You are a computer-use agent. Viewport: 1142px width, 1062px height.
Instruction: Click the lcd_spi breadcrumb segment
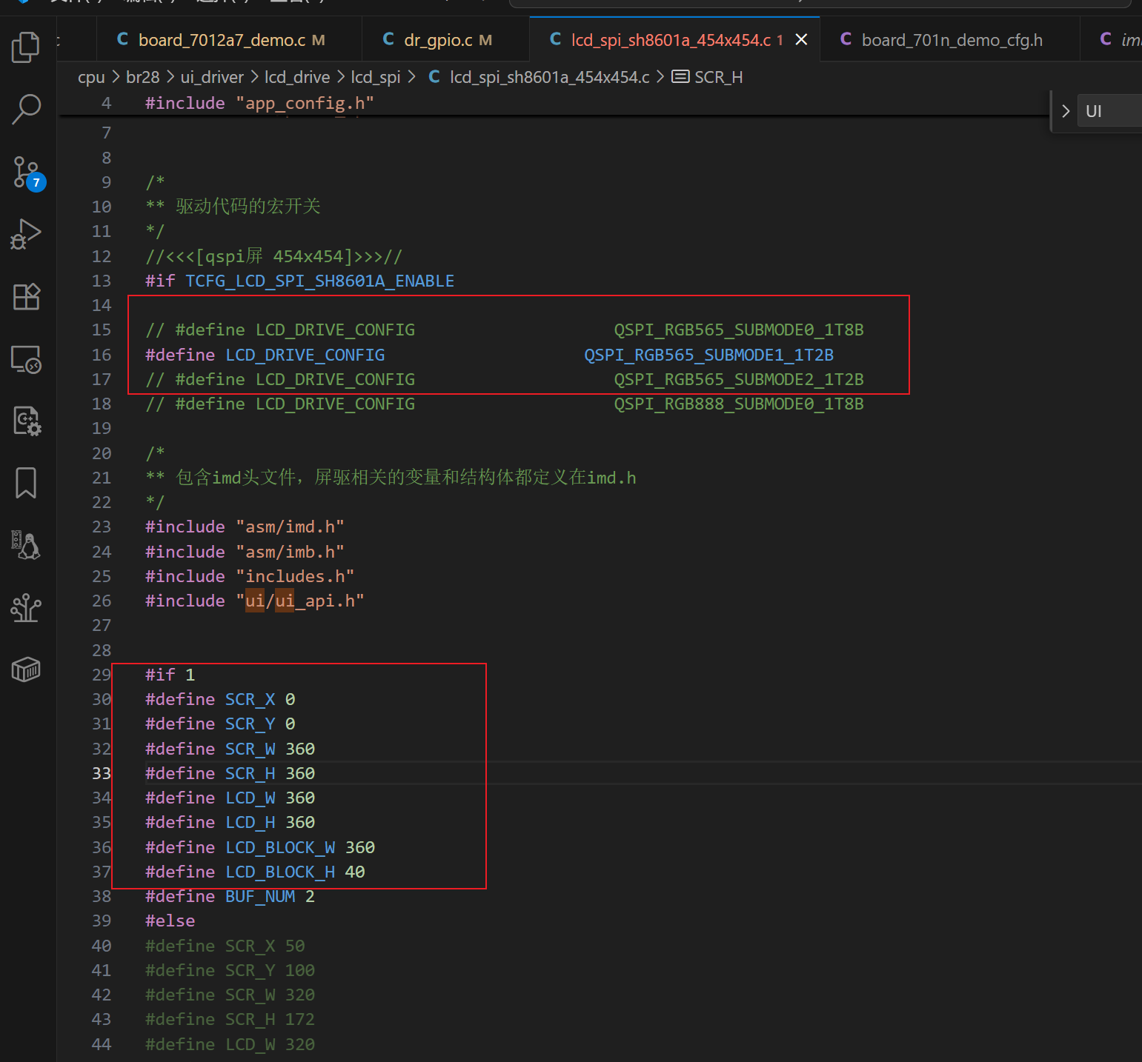[x=376, y=77]
